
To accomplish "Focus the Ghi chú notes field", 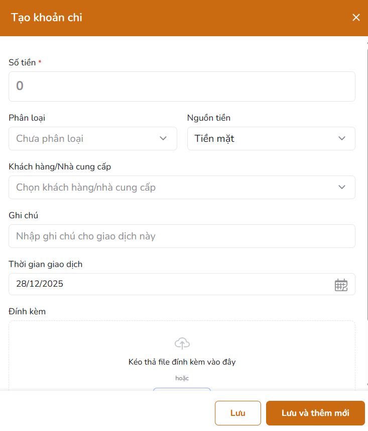I will tap(182, 236).
